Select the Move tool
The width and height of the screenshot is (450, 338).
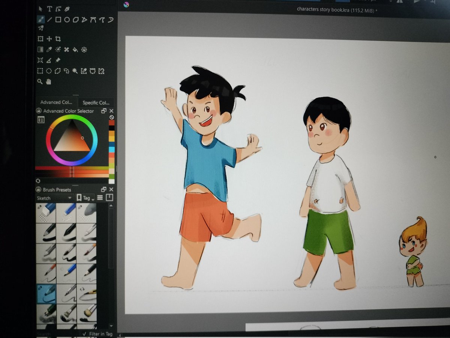(49, 39)
